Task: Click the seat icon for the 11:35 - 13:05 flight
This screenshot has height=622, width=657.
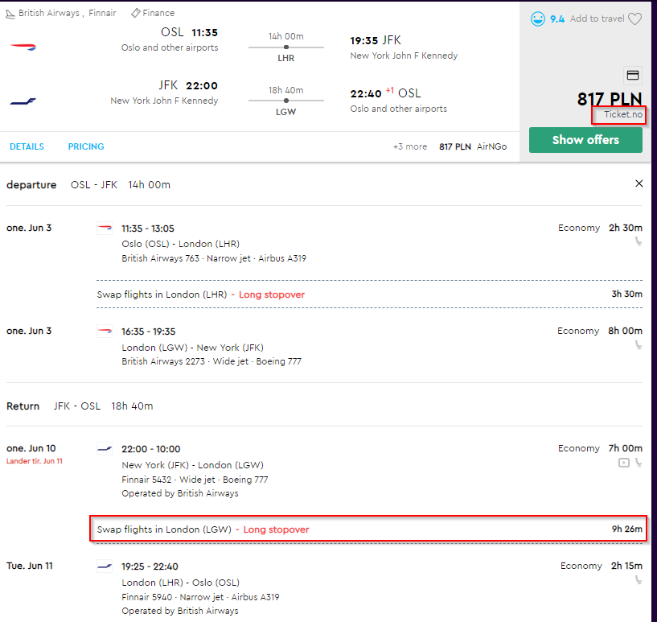Action: click(639, 241)
